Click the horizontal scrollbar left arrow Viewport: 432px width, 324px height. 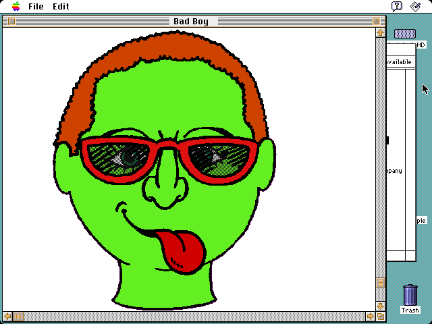(7, 316)
